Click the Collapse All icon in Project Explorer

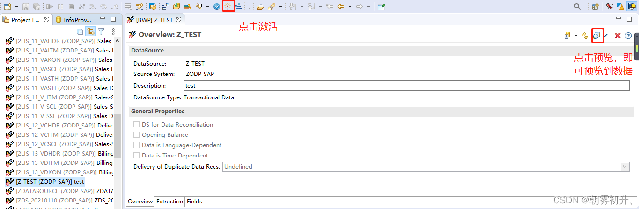tap(80, 31)
